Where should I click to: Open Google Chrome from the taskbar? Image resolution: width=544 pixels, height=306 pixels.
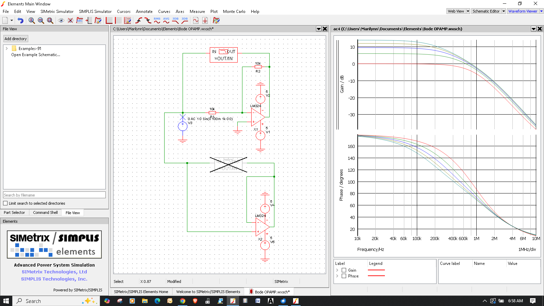[x=183, y=301]
